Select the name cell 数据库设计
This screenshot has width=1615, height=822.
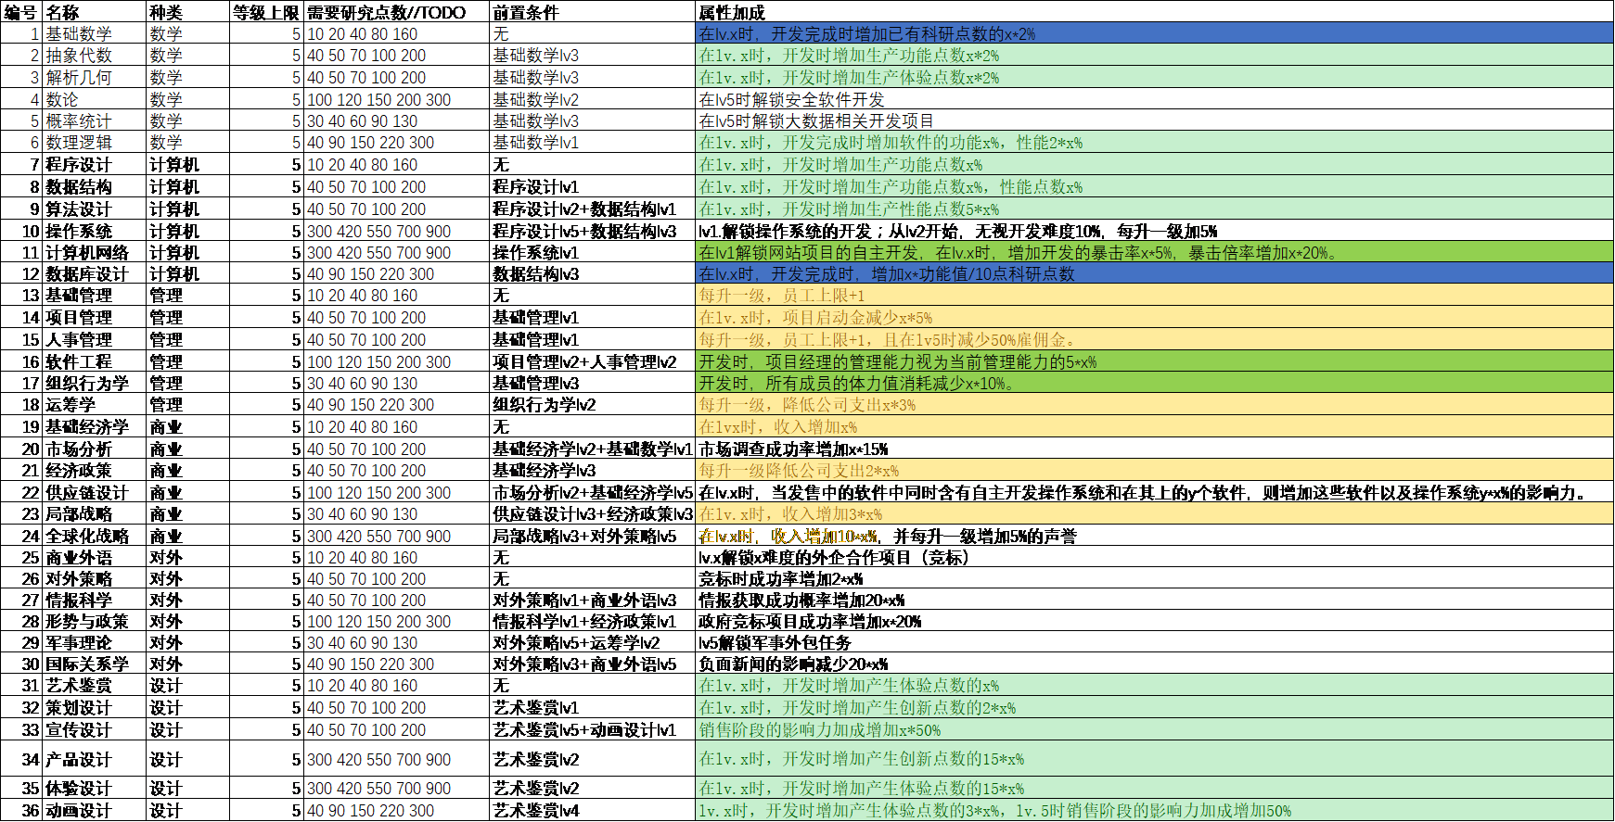pyautogui.click(x=95, y=273)
